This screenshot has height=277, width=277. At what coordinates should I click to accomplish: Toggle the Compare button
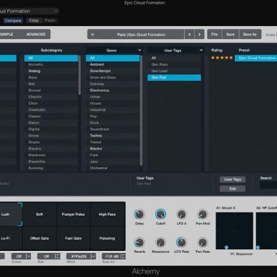point(13,20)
